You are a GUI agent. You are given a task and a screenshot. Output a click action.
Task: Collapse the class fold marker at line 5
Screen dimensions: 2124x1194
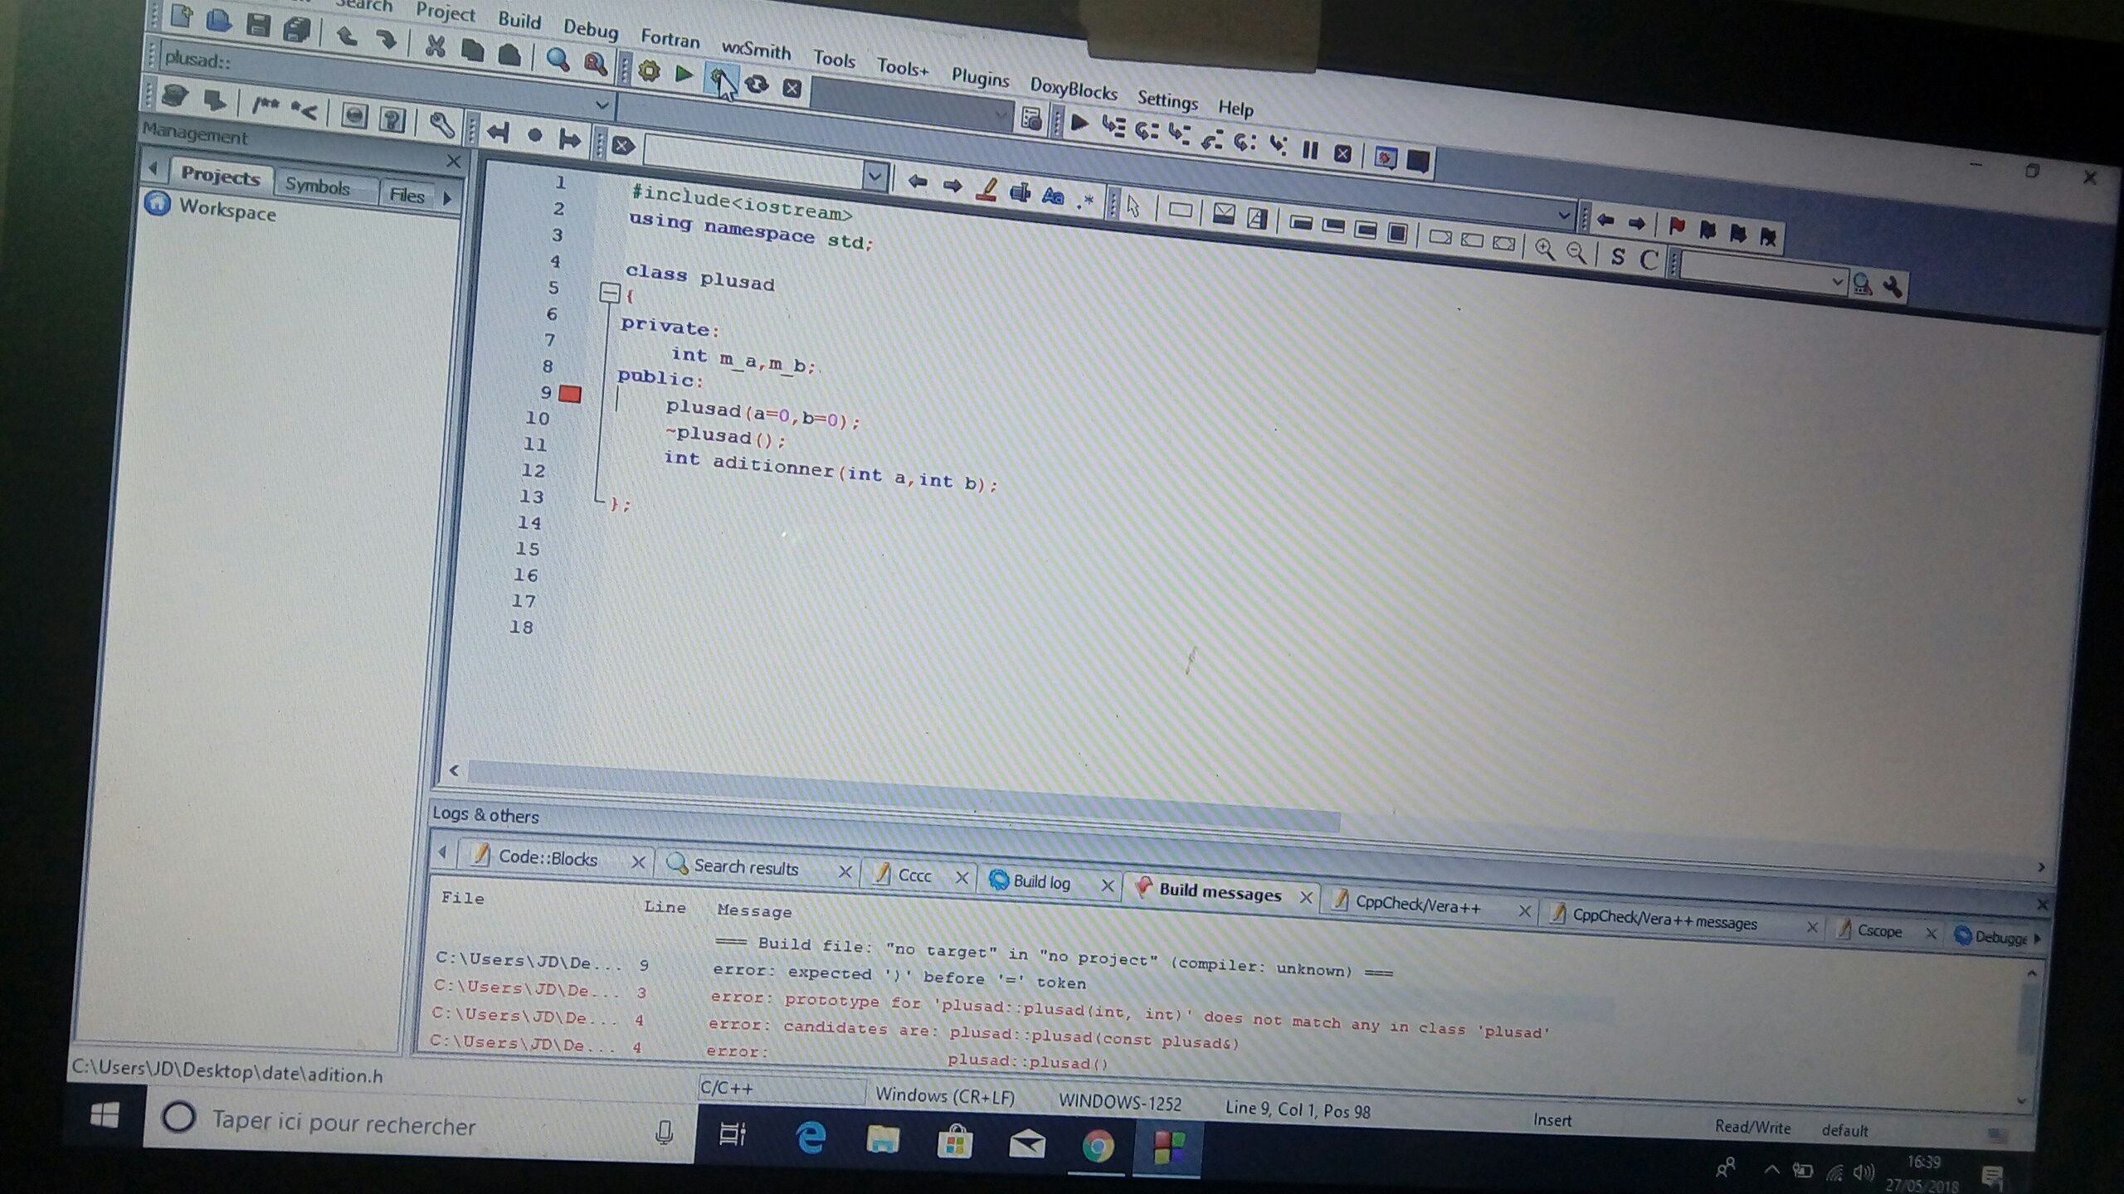tap(610, 292)
